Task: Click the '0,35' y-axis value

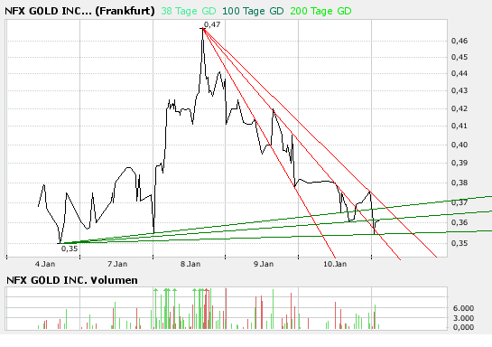Action: (x=460, y=243)
